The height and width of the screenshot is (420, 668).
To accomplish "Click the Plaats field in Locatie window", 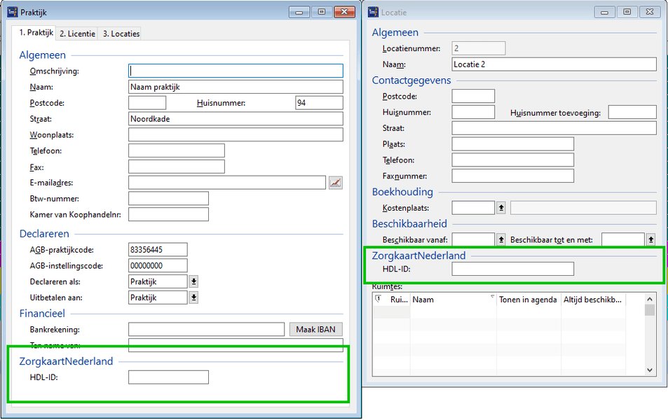I will [512, 143].
